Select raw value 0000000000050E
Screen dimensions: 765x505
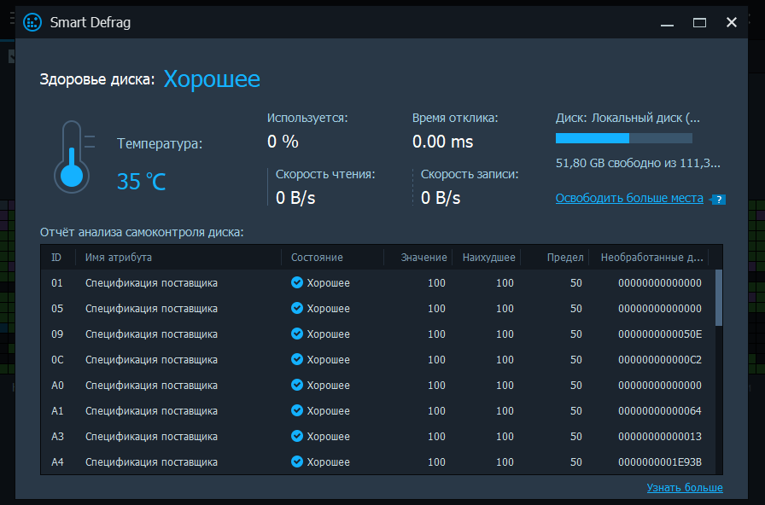[x=660, y=334]
